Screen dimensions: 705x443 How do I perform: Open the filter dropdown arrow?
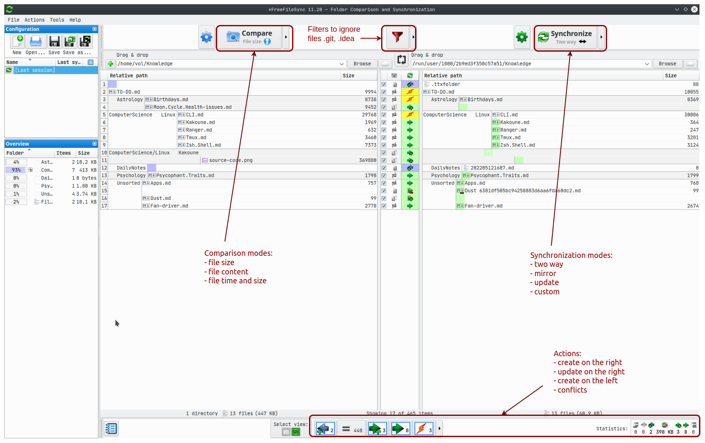413,38
